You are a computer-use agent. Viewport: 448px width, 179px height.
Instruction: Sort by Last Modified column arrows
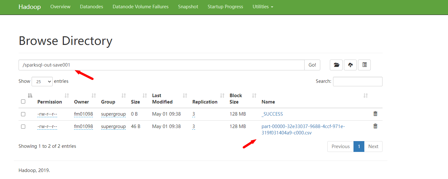(x=185, y=96)
